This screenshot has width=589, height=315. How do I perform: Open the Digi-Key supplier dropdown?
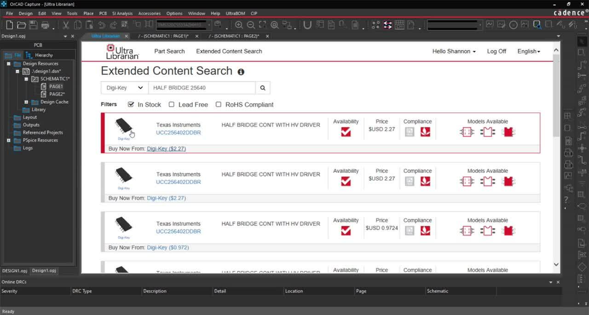point(124,87)
